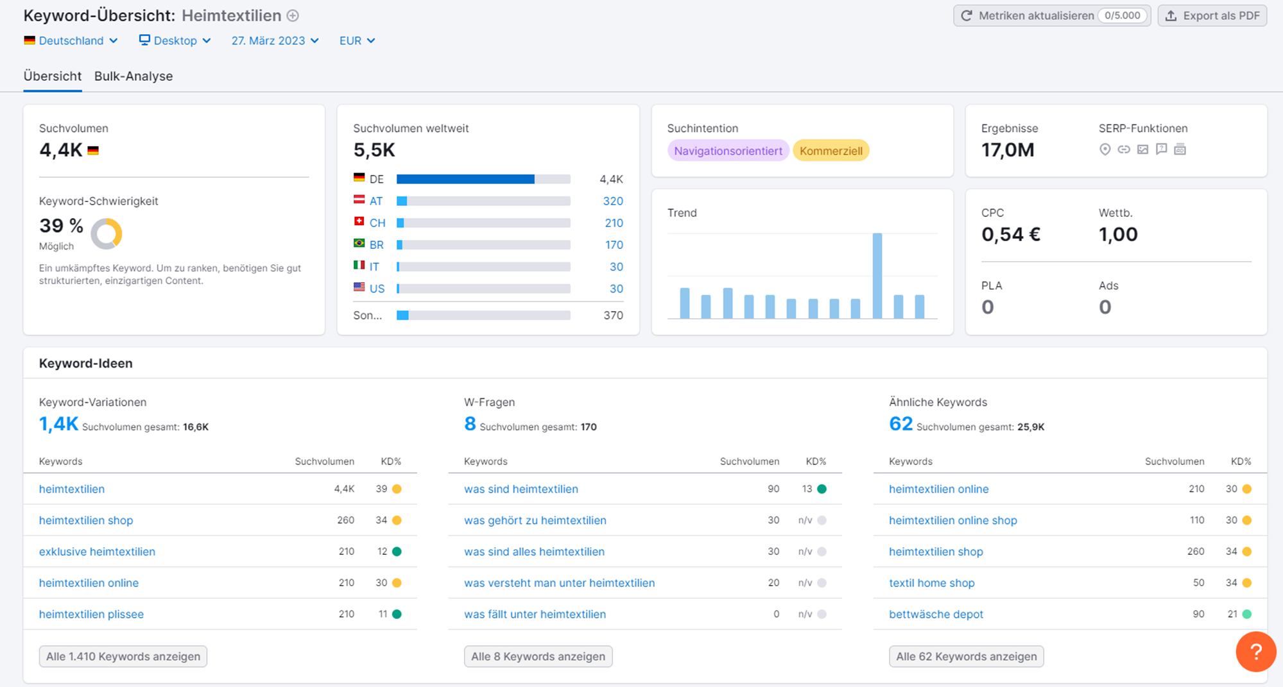Open the orange help question button
1283x687 pixels.
click(x=1255, y=652)
